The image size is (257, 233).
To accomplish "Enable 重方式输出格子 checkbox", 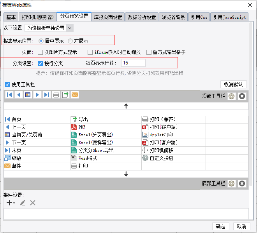I will pyautogui.click(x=149, y=52).
